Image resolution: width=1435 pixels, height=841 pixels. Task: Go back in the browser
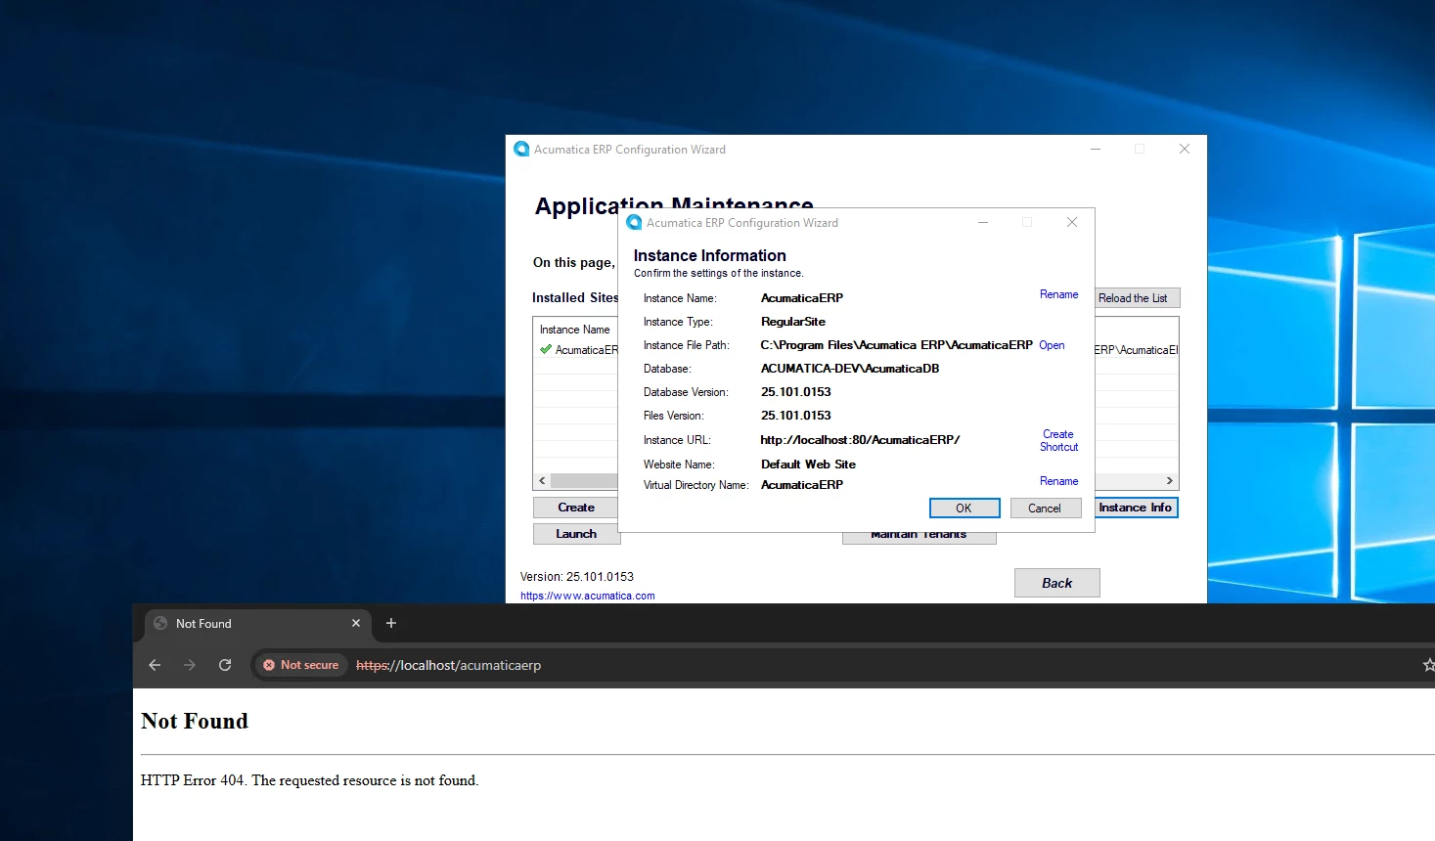coord(155,665)
